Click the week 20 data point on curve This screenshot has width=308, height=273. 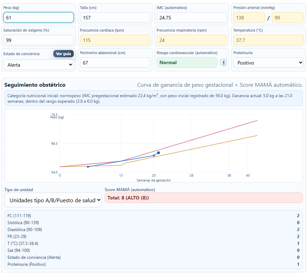[x=154, y=155]
